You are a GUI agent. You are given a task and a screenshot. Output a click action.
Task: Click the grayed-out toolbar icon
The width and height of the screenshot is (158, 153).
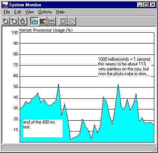(71, 21)
